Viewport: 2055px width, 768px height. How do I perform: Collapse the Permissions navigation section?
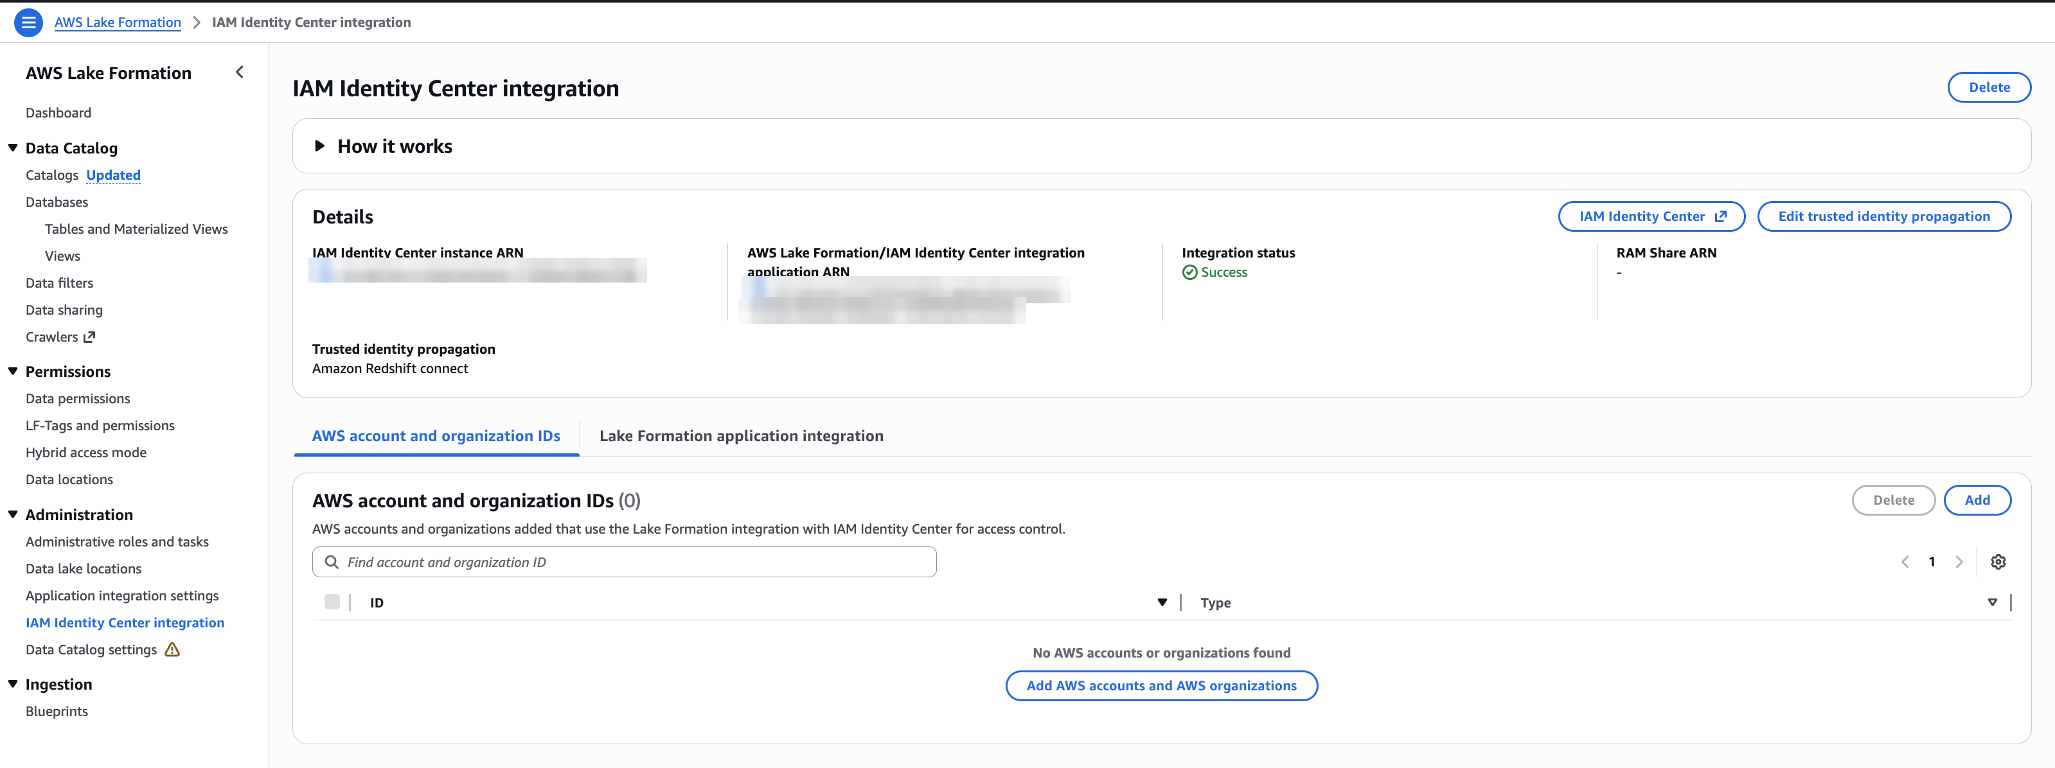(13, 371)
